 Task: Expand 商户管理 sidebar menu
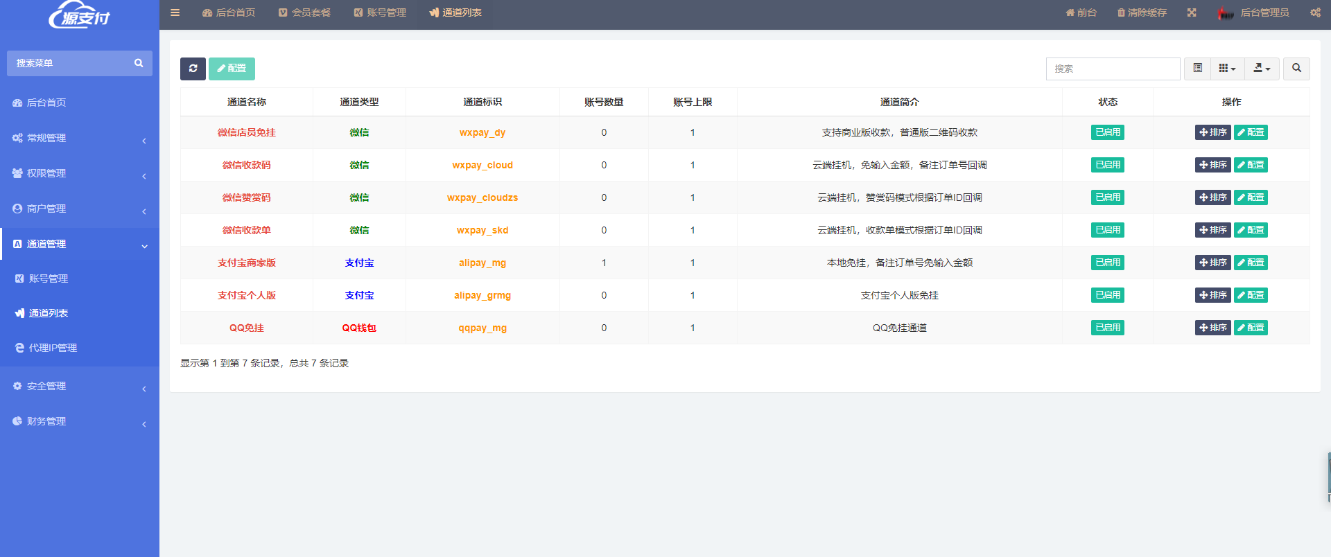click(x=80, y=209)
